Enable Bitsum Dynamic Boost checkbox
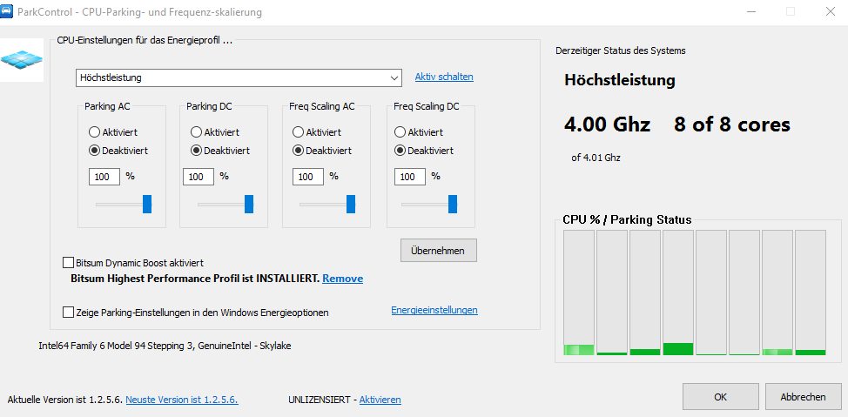 pyautogui.click(x=69, y=262)
